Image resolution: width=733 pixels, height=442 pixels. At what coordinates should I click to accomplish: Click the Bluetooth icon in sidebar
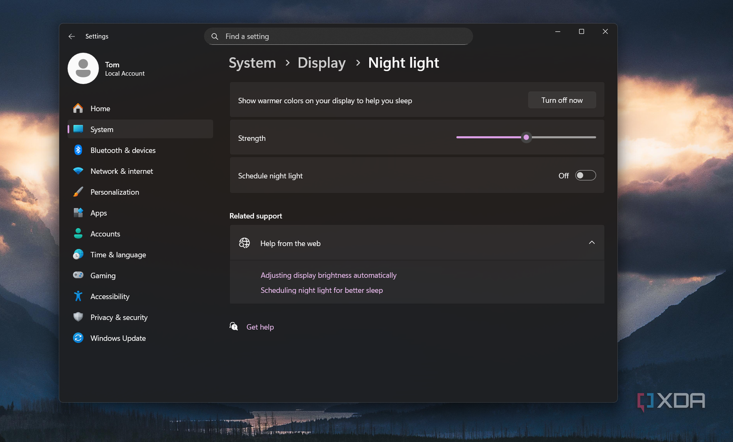coord(78,150)
